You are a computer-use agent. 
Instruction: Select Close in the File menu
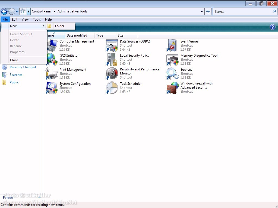click(24, 60)
